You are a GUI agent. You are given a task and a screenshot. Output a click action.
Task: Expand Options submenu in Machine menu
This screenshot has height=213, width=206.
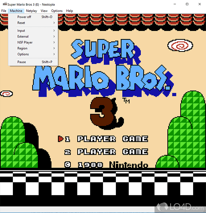(x=33, y=54)
